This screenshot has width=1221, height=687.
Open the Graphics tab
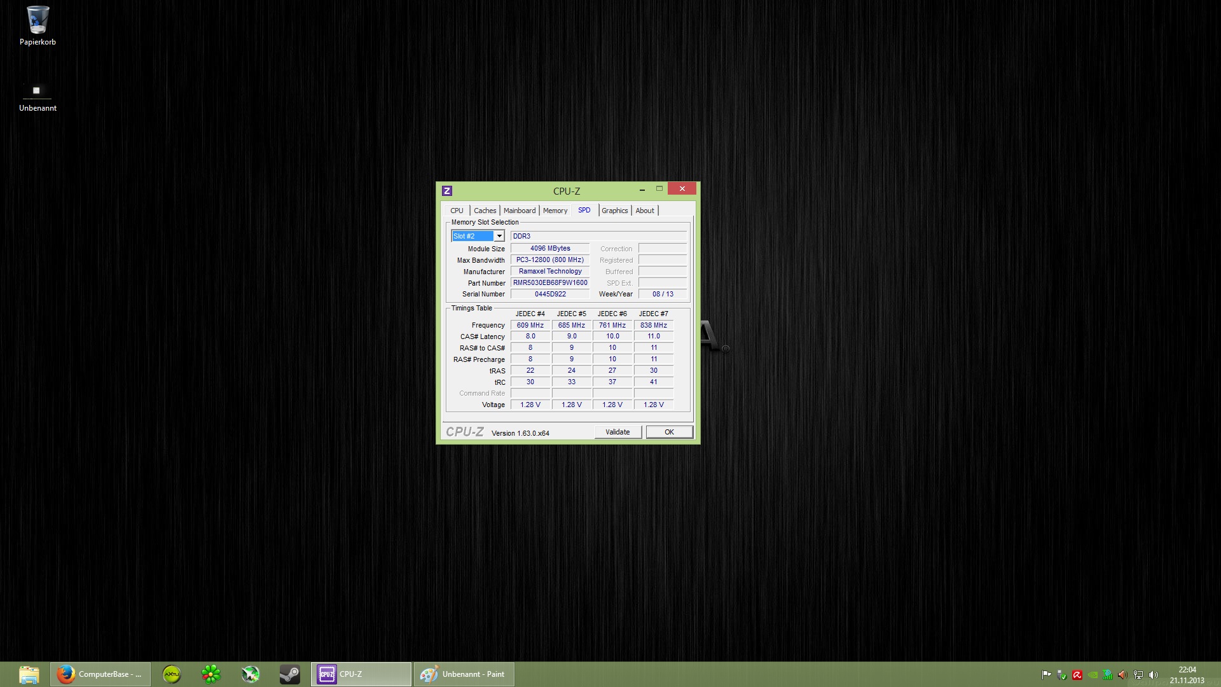(x=614, y=211)
